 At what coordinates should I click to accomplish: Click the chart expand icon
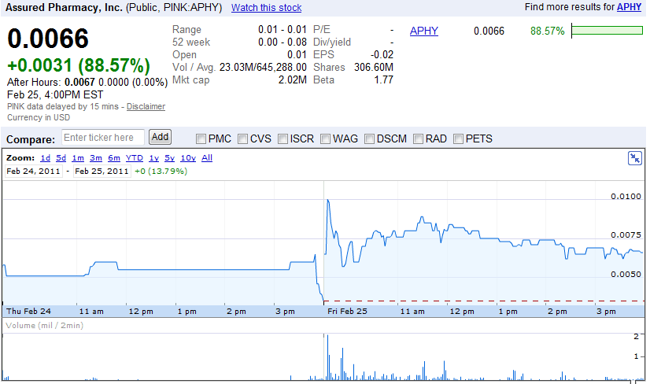[635, 158]
